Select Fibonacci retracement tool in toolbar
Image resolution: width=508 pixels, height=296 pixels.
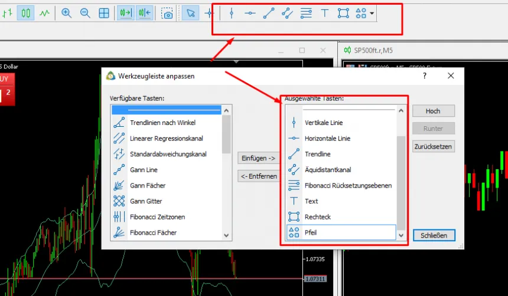click(306, 13)
